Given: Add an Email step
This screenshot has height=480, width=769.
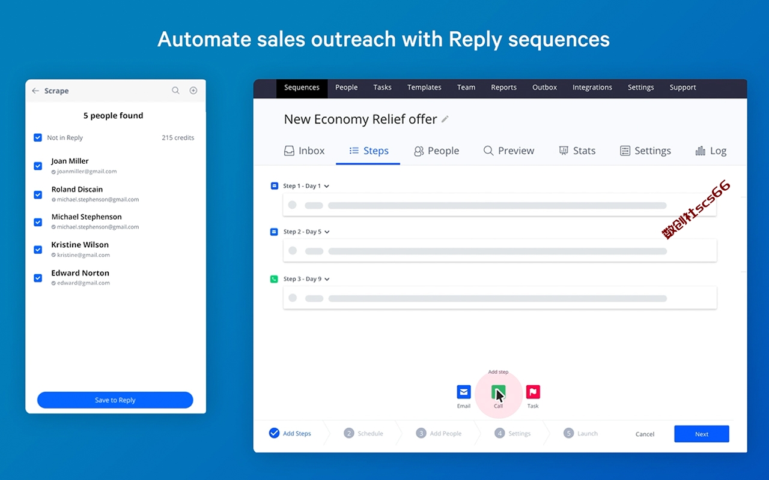Looking at the screenshot, I should (x=464, y=392).
